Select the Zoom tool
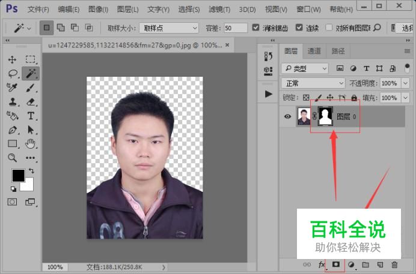Viewport: 416px width, 274px height. pyautogui.click(x=12, y=158)
